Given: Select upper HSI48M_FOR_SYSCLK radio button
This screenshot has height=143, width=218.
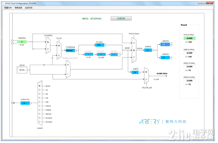Looking at the screenshot, I should coord(68,65).
